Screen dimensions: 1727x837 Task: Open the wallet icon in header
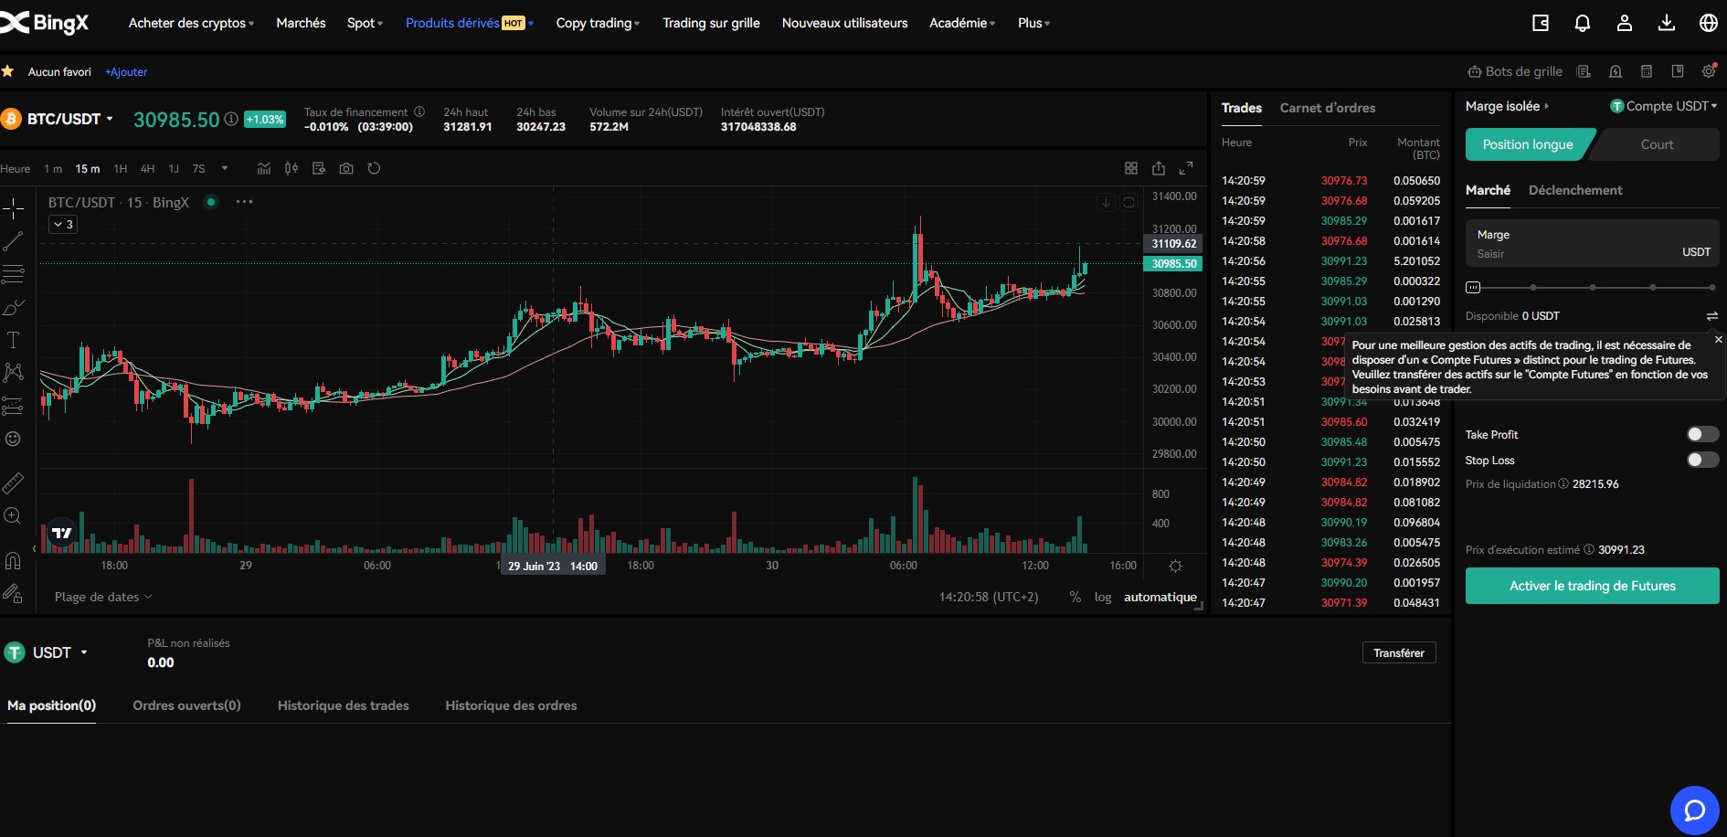(1541, 23)
